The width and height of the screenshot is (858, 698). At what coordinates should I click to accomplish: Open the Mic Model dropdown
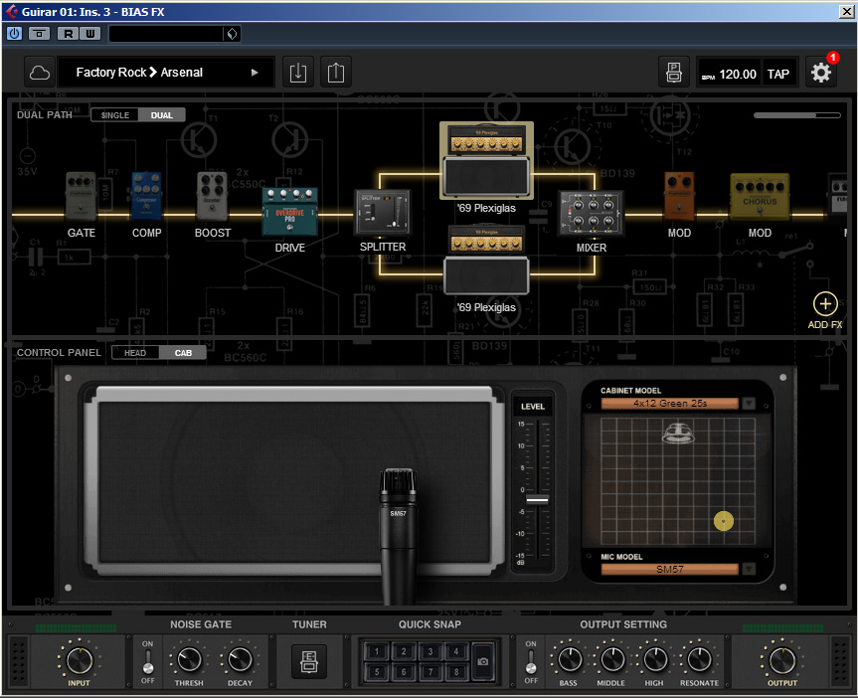(x=749, y=569)
